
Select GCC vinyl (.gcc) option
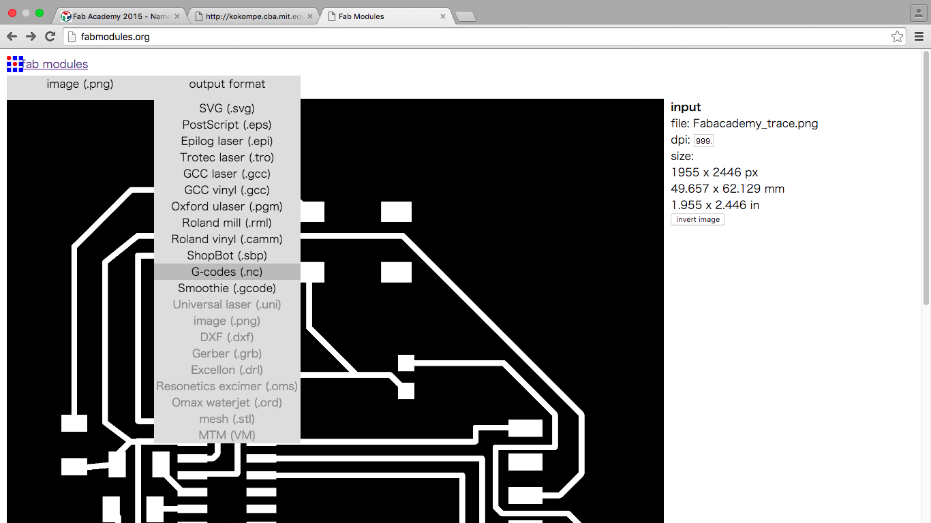click(227, 190)
